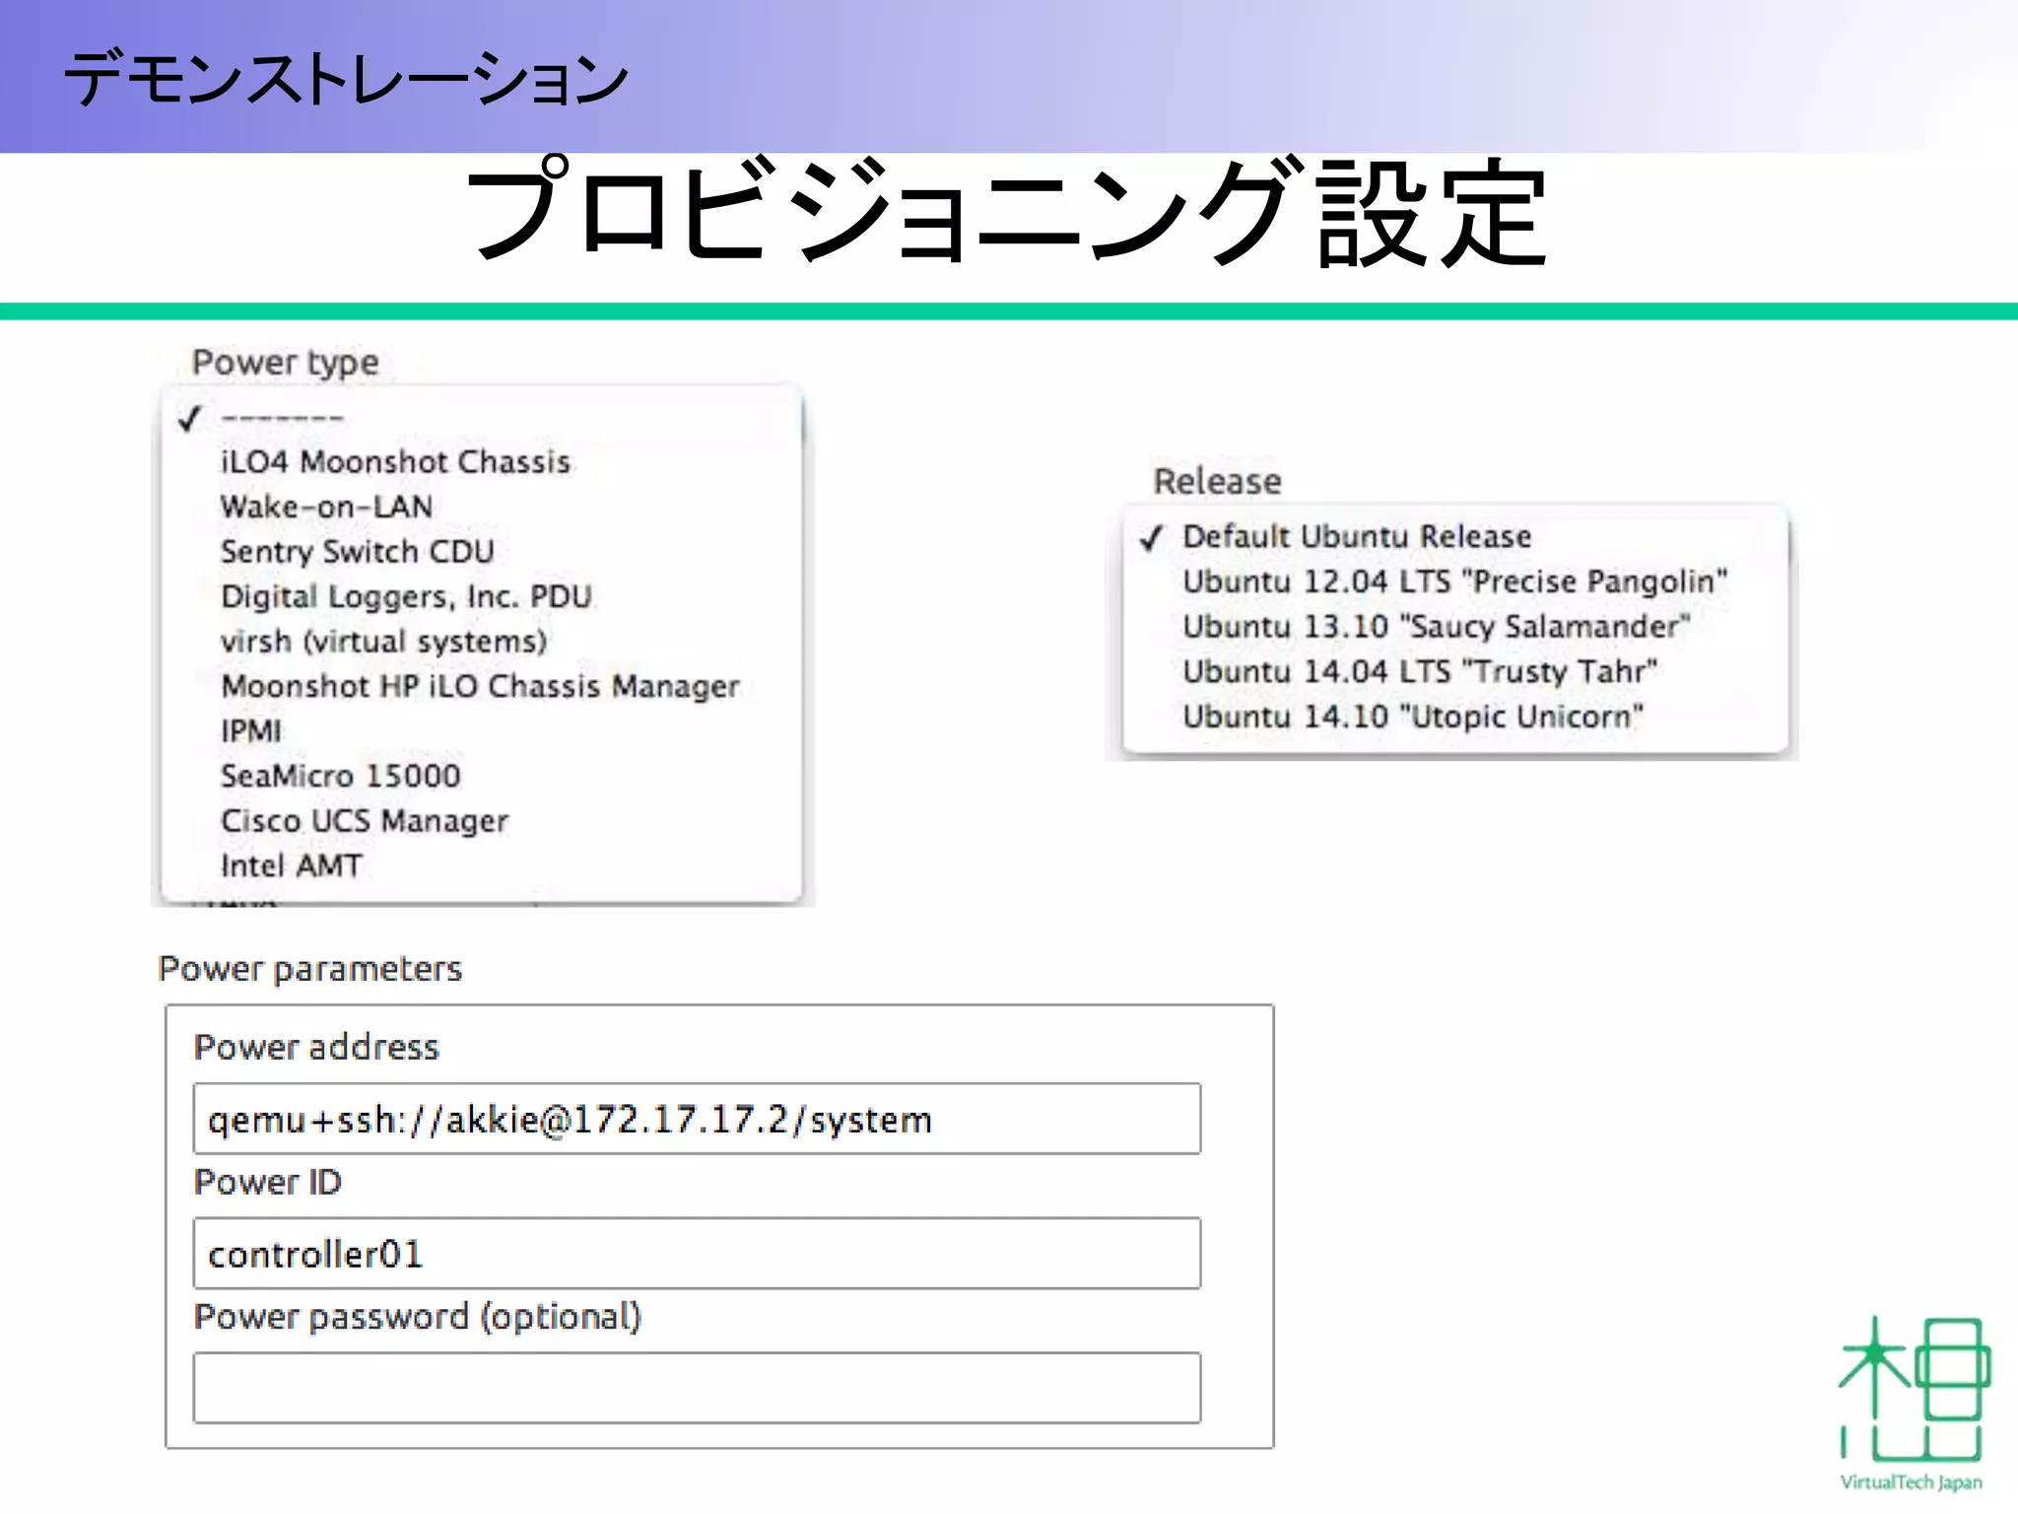
Task: Select the blank dashed Power type option
Action: 482,418
